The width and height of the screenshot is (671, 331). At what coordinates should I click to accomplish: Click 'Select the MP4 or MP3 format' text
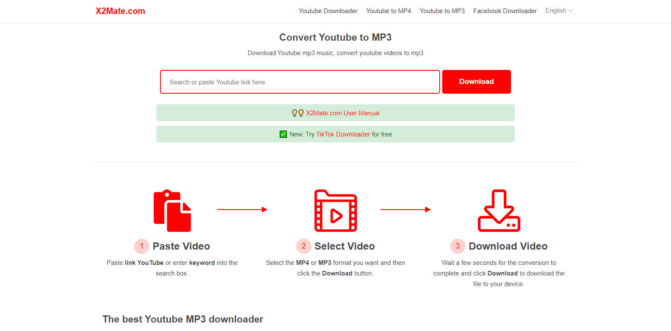[335, 268]
